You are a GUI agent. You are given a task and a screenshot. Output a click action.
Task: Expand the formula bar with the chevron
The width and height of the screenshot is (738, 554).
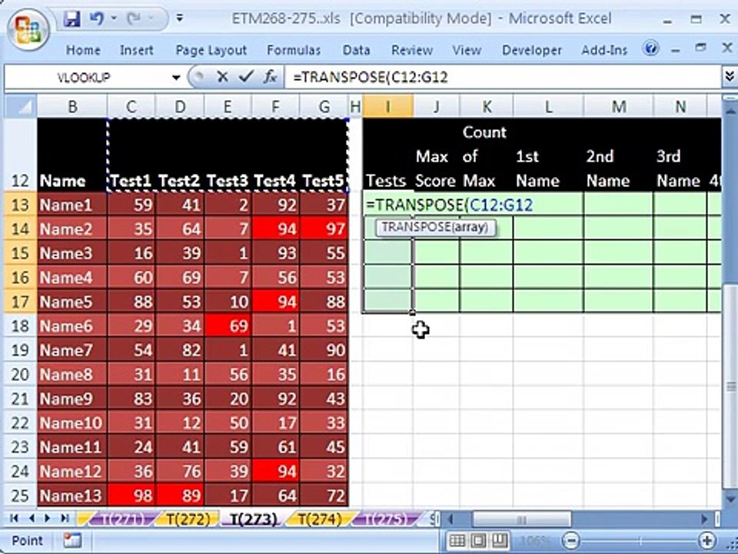tap(729, 76)
